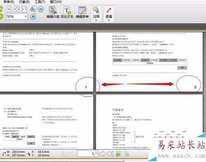The height and width of the screenshot is (162, 206).
Task: Click the Y: 20.6mm coordinate value
Action: coord(40,155)
